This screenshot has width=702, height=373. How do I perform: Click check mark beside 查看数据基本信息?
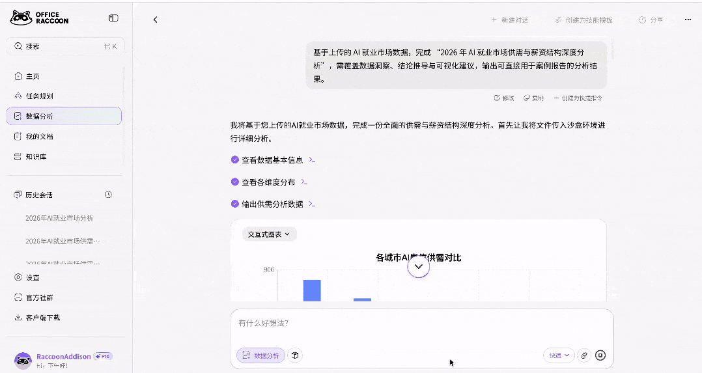(234, 160)
